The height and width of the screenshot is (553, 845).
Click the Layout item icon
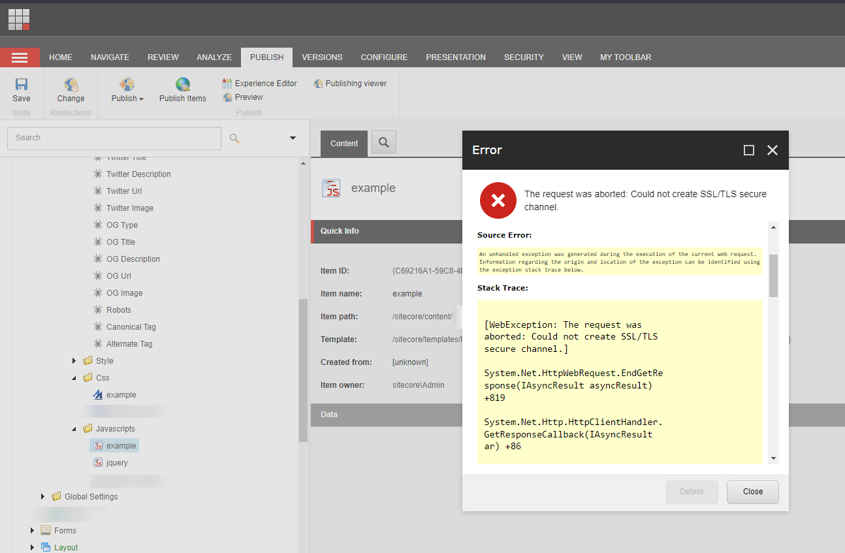click(46, 547)
